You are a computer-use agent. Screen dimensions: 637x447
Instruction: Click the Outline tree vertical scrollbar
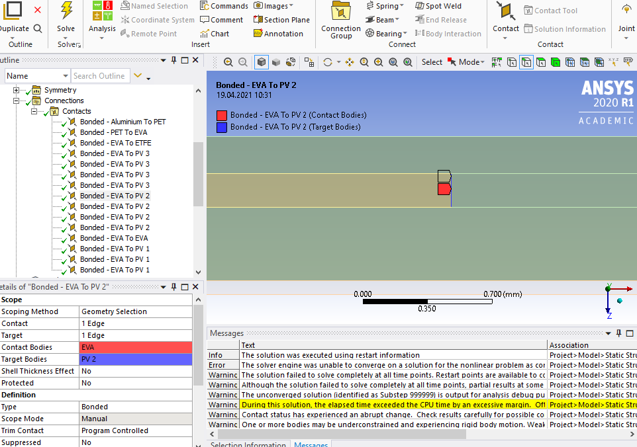[198, 175]
